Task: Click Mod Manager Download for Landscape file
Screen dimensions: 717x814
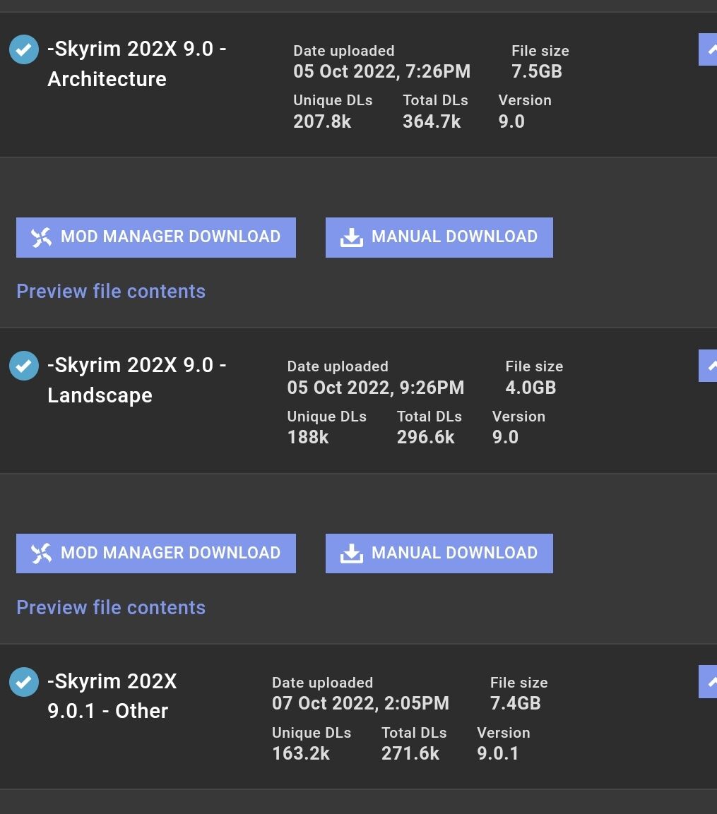Action: tap(156, 553)
